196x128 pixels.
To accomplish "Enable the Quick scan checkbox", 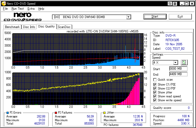I will click(x=155, y=80).
